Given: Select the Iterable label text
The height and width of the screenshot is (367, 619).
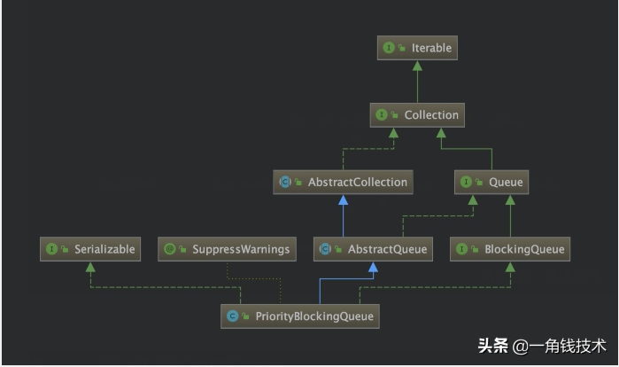Looking at the screenshot, I should [x=429, y=48].
